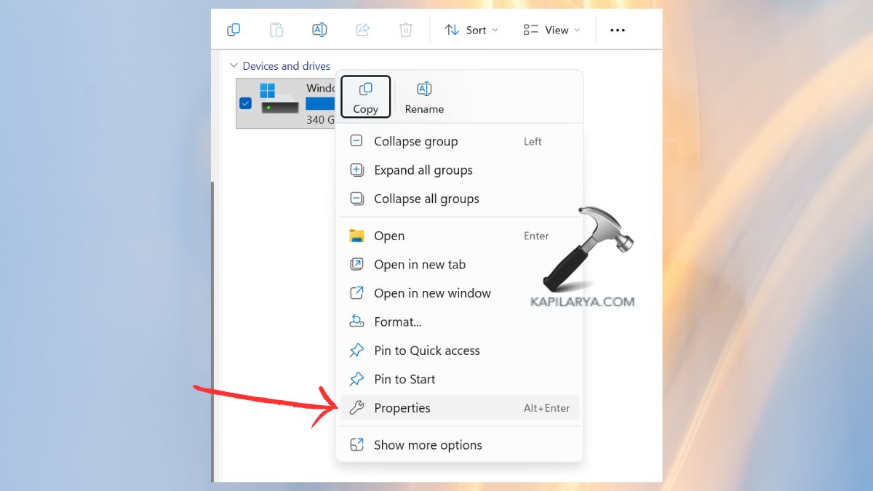Click the Rename icon in the toolbar
This screenshot has height=491, width=873.
click(319, 30)
